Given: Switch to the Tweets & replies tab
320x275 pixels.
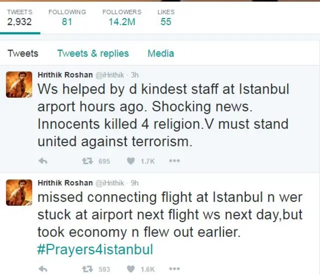Looking at the screenshot, I should (93, 54).
